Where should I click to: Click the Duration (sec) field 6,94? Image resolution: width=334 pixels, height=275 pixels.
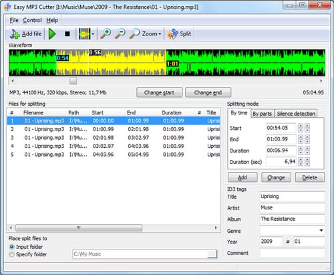281,162
